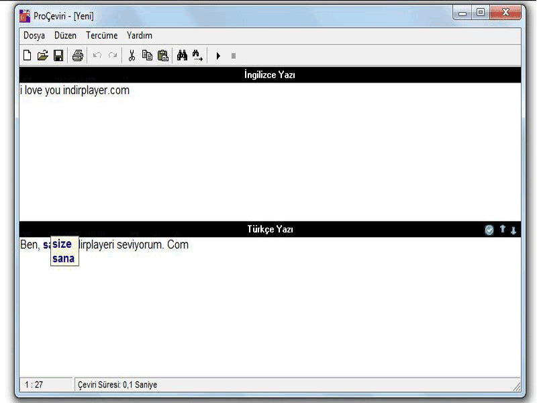Choose "sana" from the word suggestion popup
The height and width of the screenshot is (403, 537).
(63, 259)
